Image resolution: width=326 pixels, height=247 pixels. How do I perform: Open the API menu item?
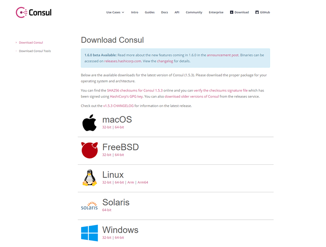177,13
